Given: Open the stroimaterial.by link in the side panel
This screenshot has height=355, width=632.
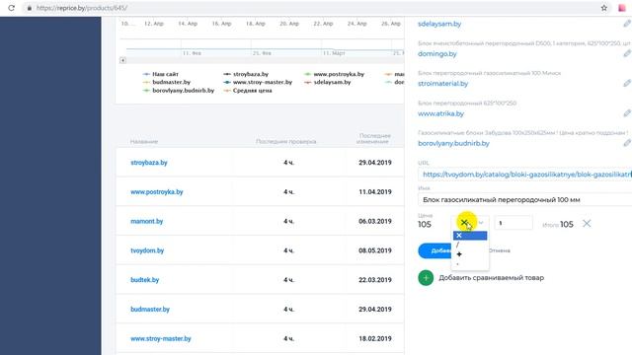Looking at the screenshot, I should click(x=443, y=84).
